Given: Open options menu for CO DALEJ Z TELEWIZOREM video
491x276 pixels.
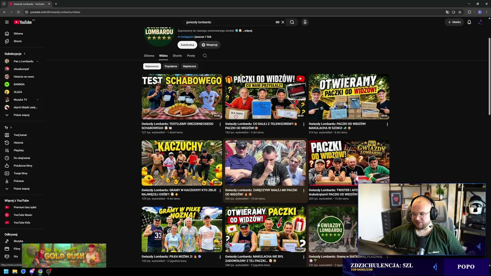Looking at the screenshot, I should click(x=304, y=124).
